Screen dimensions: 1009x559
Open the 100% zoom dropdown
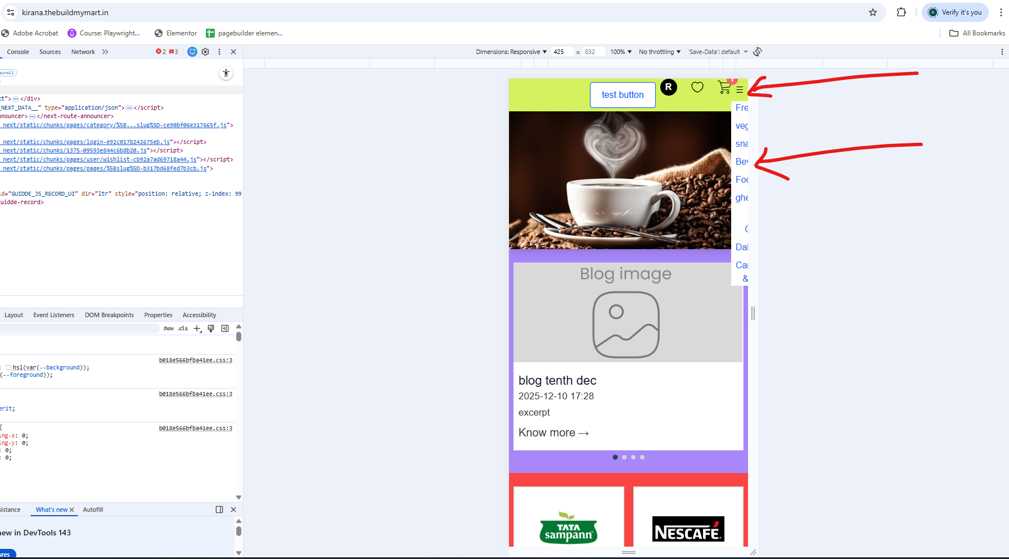(x=621, y=52)
